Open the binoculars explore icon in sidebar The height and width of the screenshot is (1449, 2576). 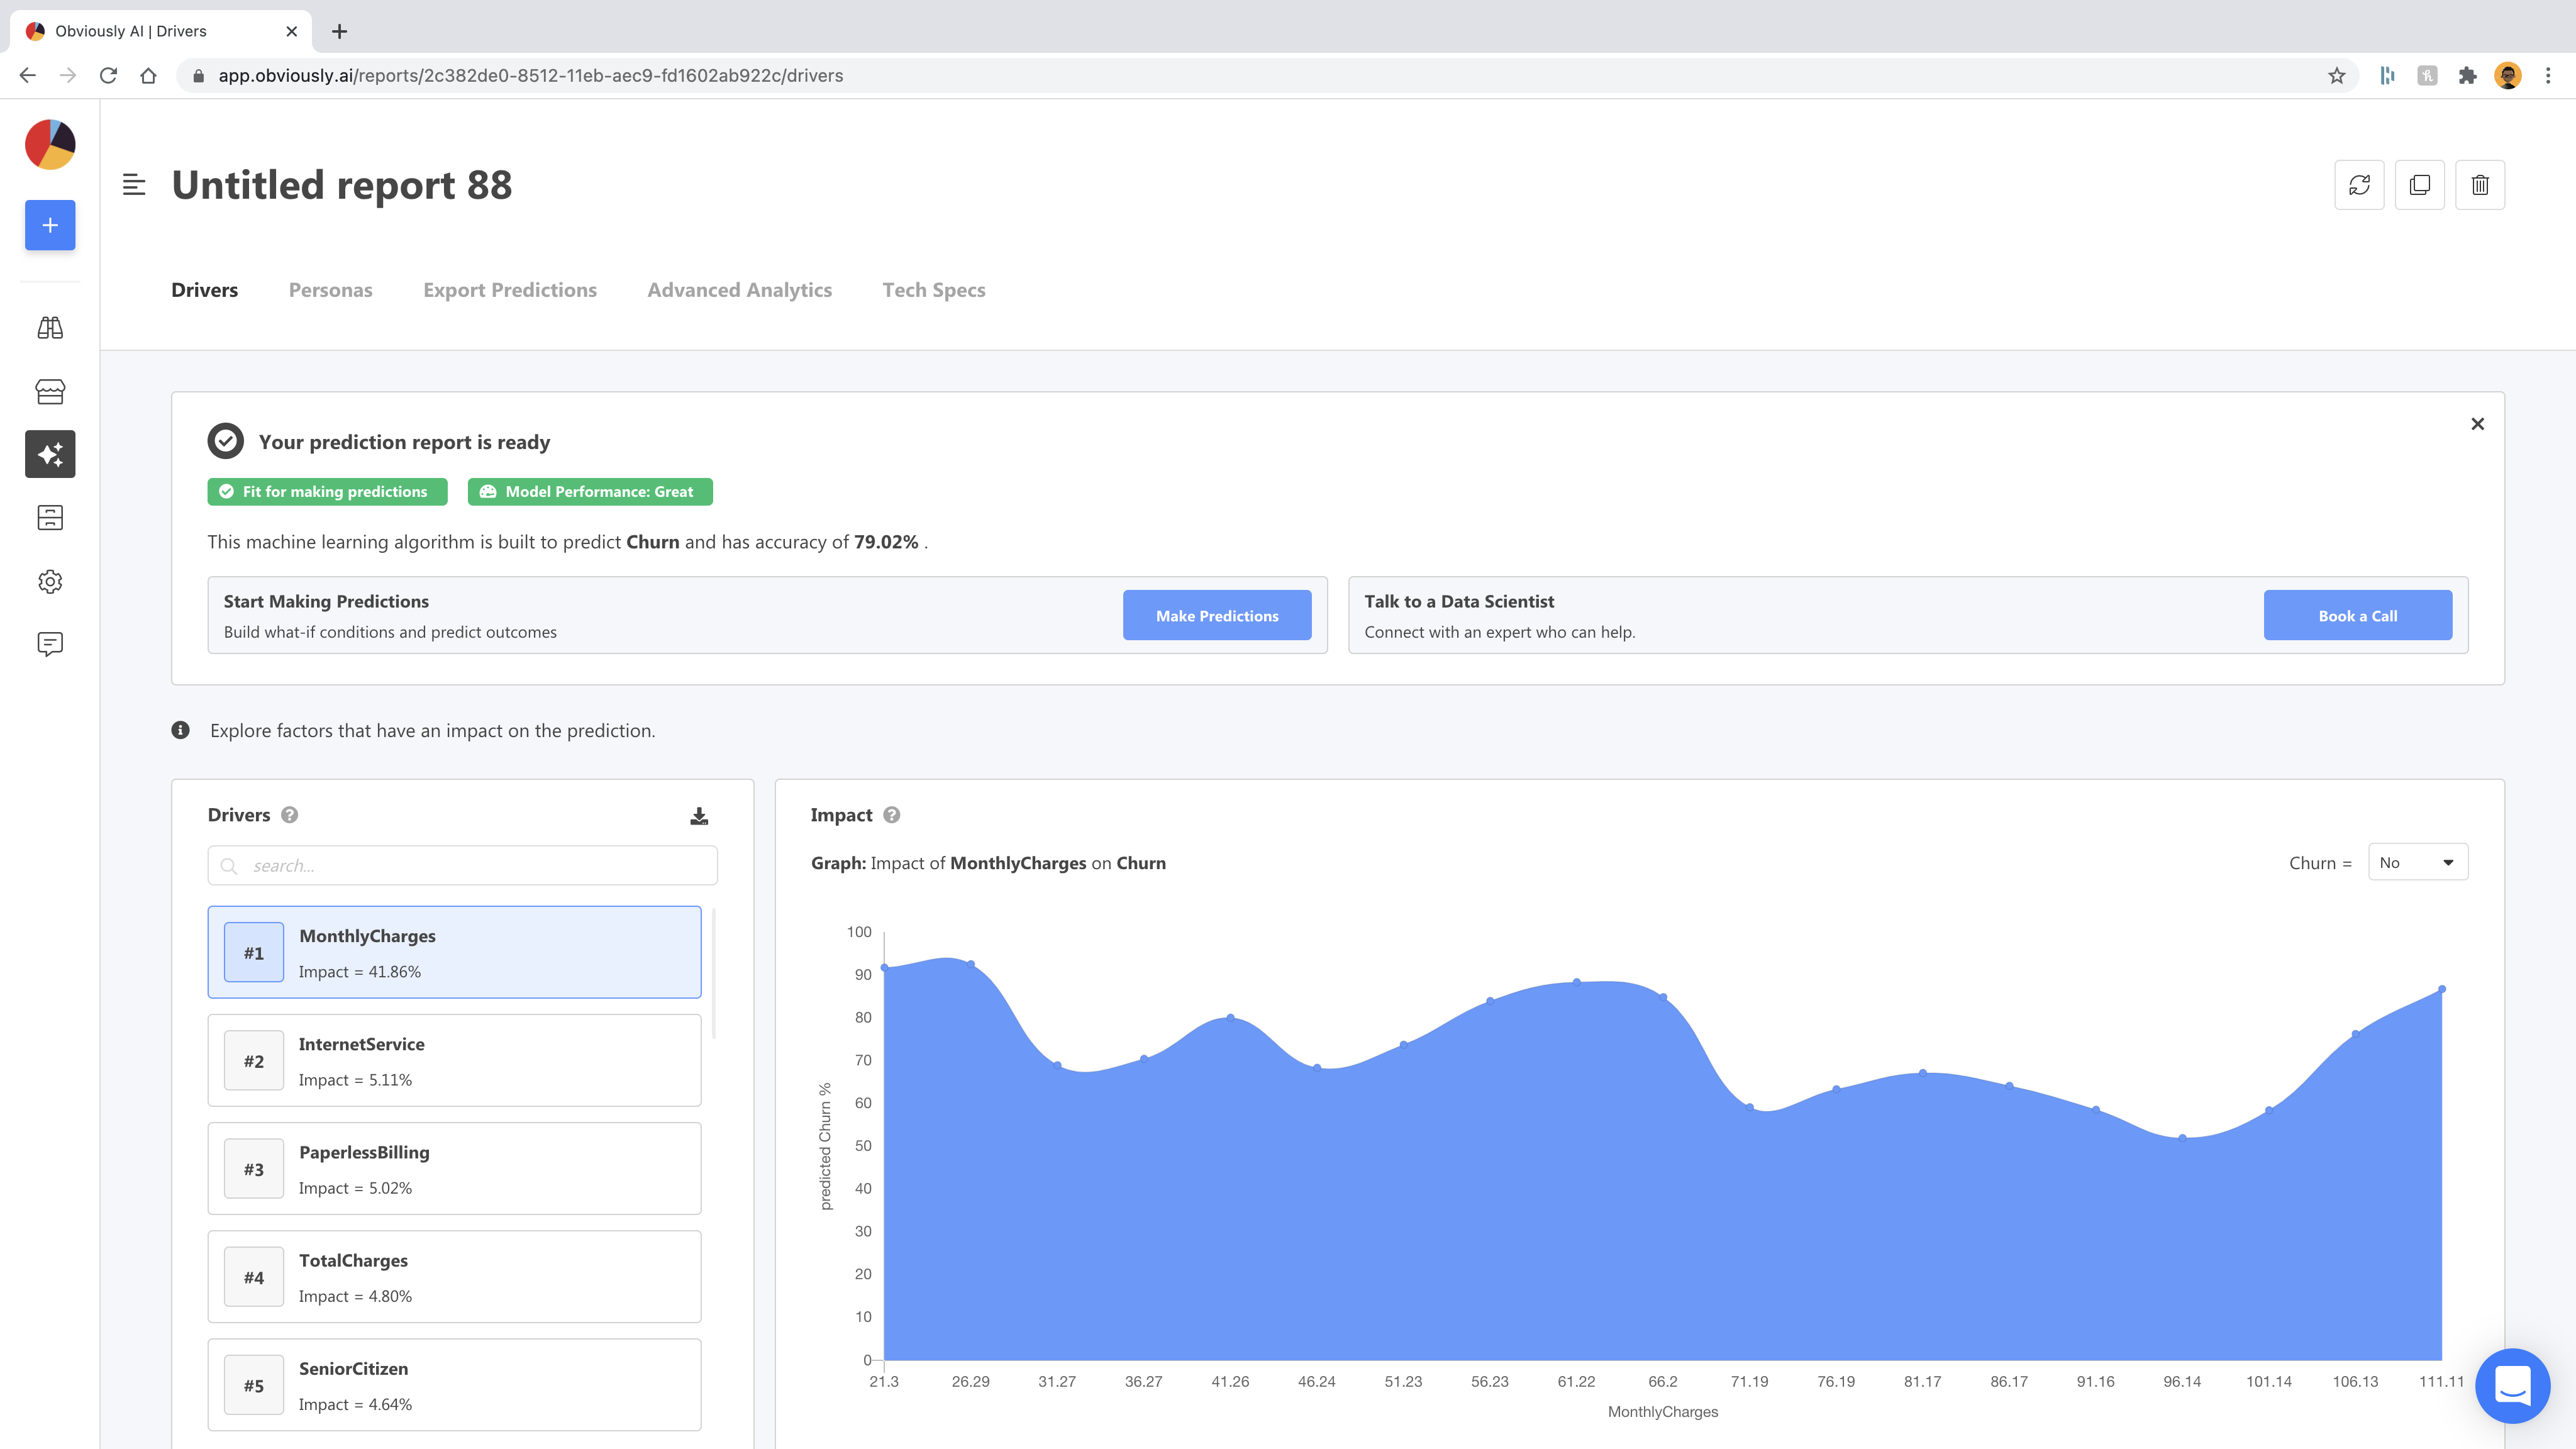[50, 328]
